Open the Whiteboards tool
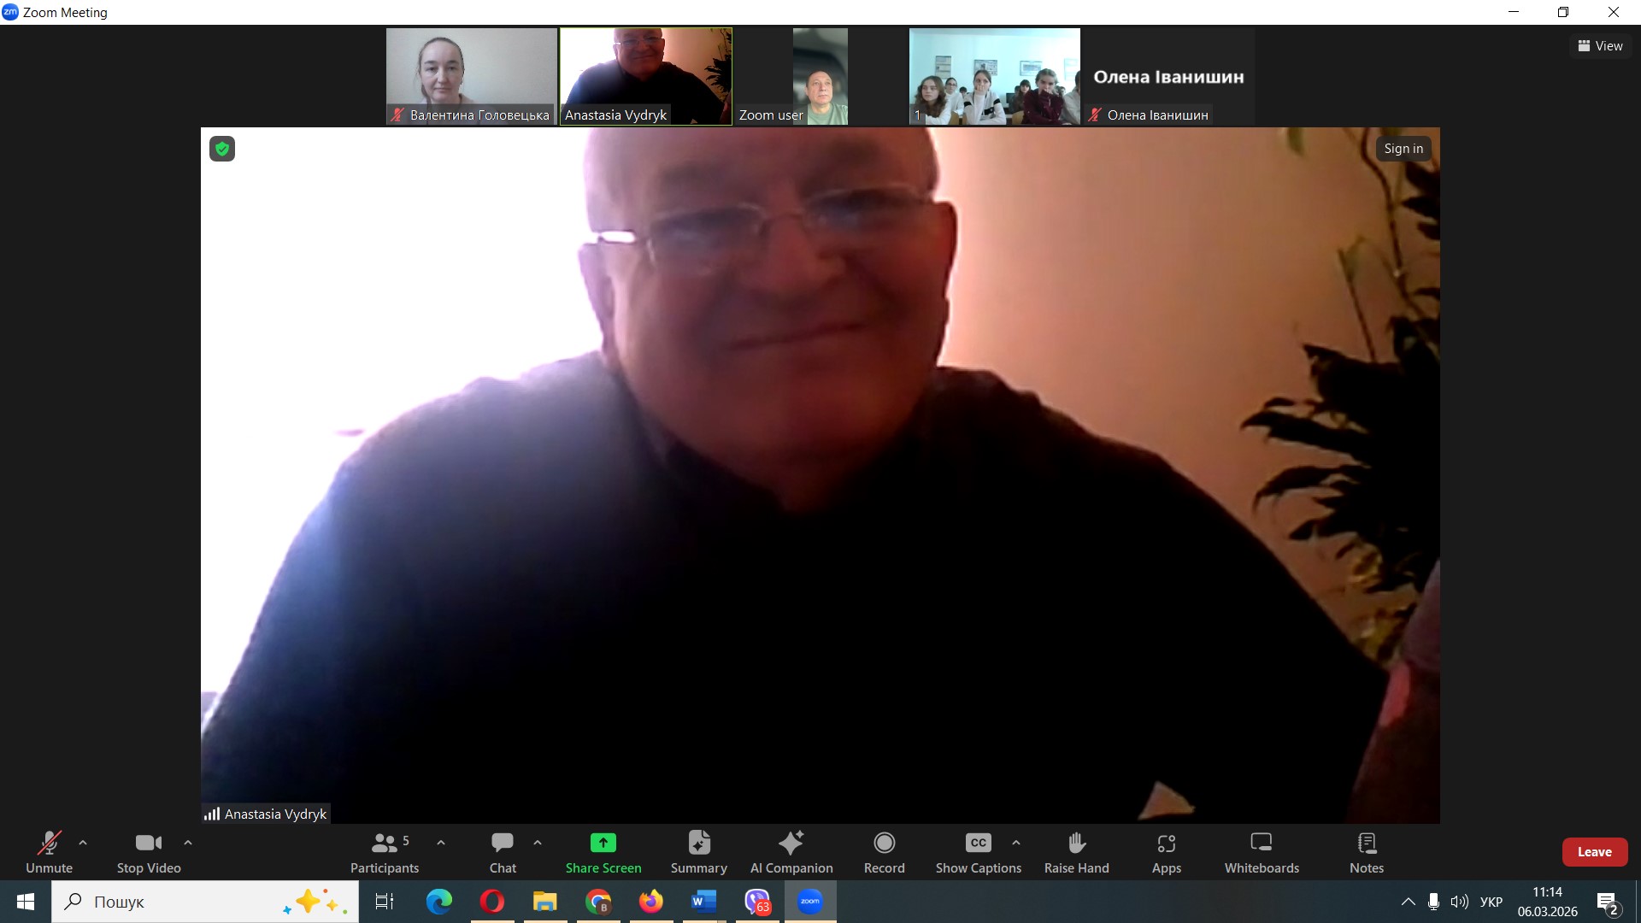Image resolution: width=1641 pixels, height=923 pixels. pyautogui.click(x=1261, y=852)
